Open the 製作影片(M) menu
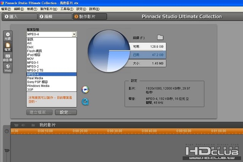The height and width of the screenshot is (162, 243). tap(49, 9)
